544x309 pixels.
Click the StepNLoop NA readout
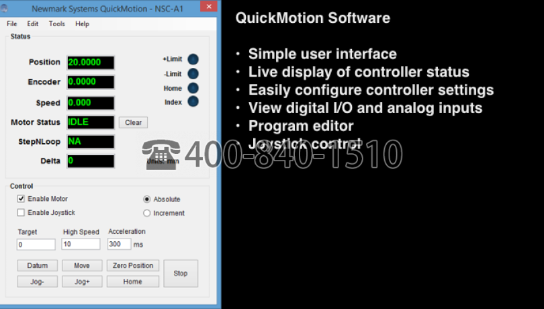(x=91, y=142)
